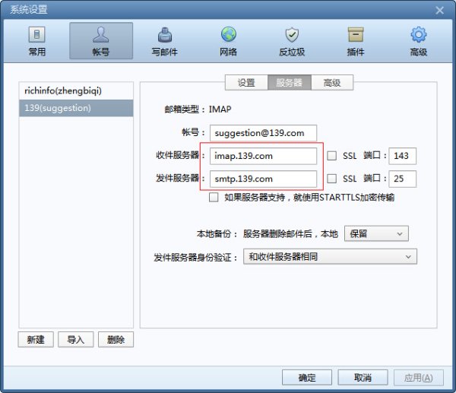This screenshot has width=456, height=393.
Task: Select the 服务器 tab
Action: click(290, 83)
